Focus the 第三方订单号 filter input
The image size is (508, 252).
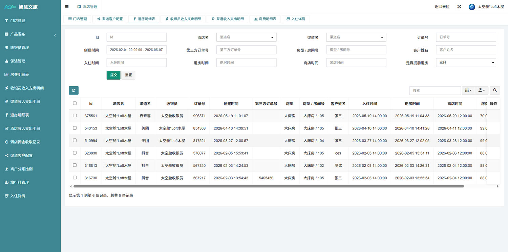tap(246, 50)
